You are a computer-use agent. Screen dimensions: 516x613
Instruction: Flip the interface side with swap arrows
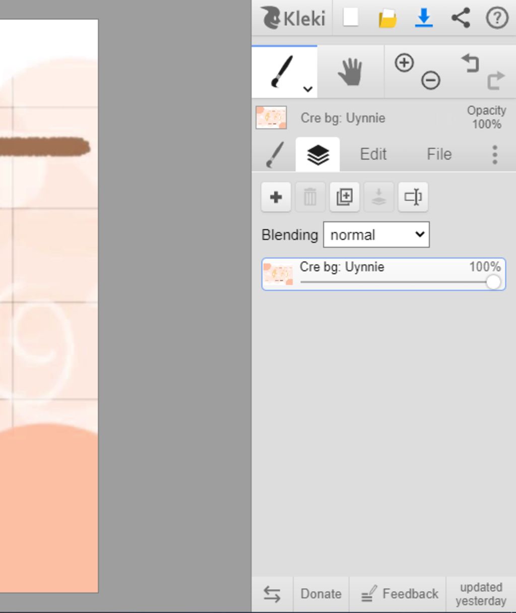[272, 594]
